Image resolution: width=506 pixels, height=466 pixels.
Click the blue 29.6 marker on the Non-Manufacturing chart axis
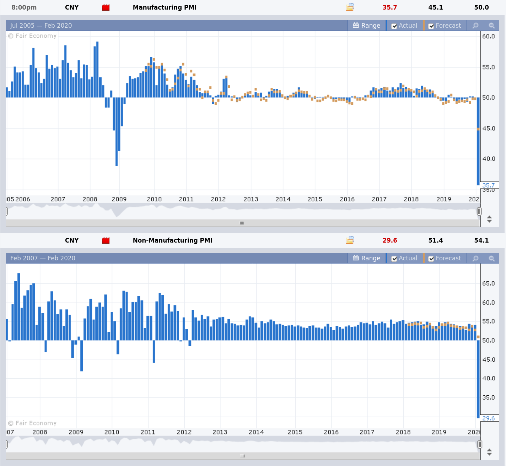coord(489,418)
